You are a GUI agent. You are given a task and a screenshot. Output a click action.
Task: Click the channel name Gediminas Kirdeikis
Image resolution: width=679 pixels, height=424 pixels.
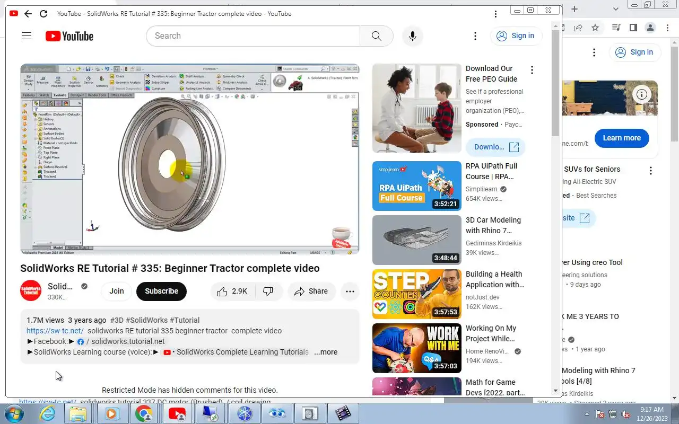(x=493, y=243)
